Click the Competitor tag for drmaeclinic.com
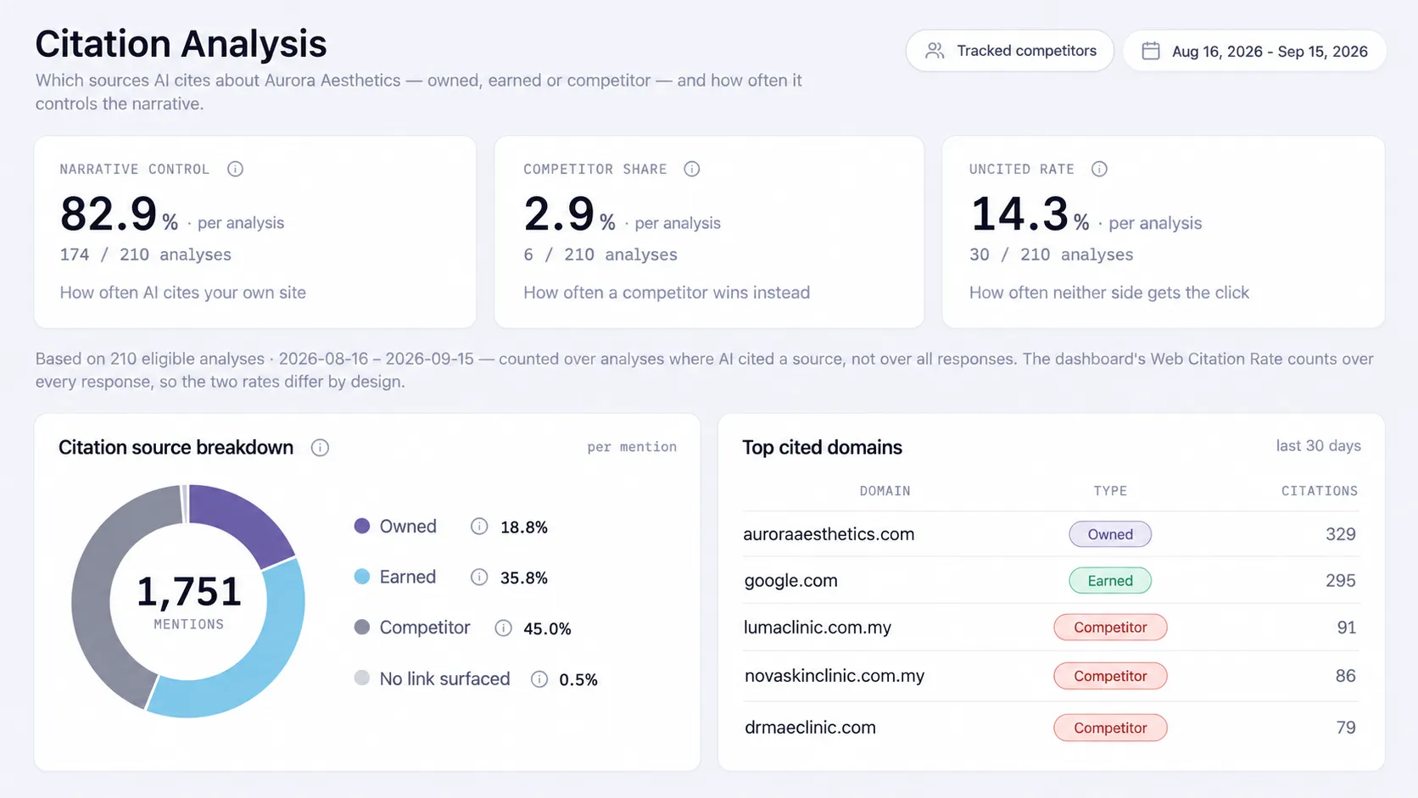This screenshot has width=1418, height=798. pyautogui.click(x=1110, y=728)
